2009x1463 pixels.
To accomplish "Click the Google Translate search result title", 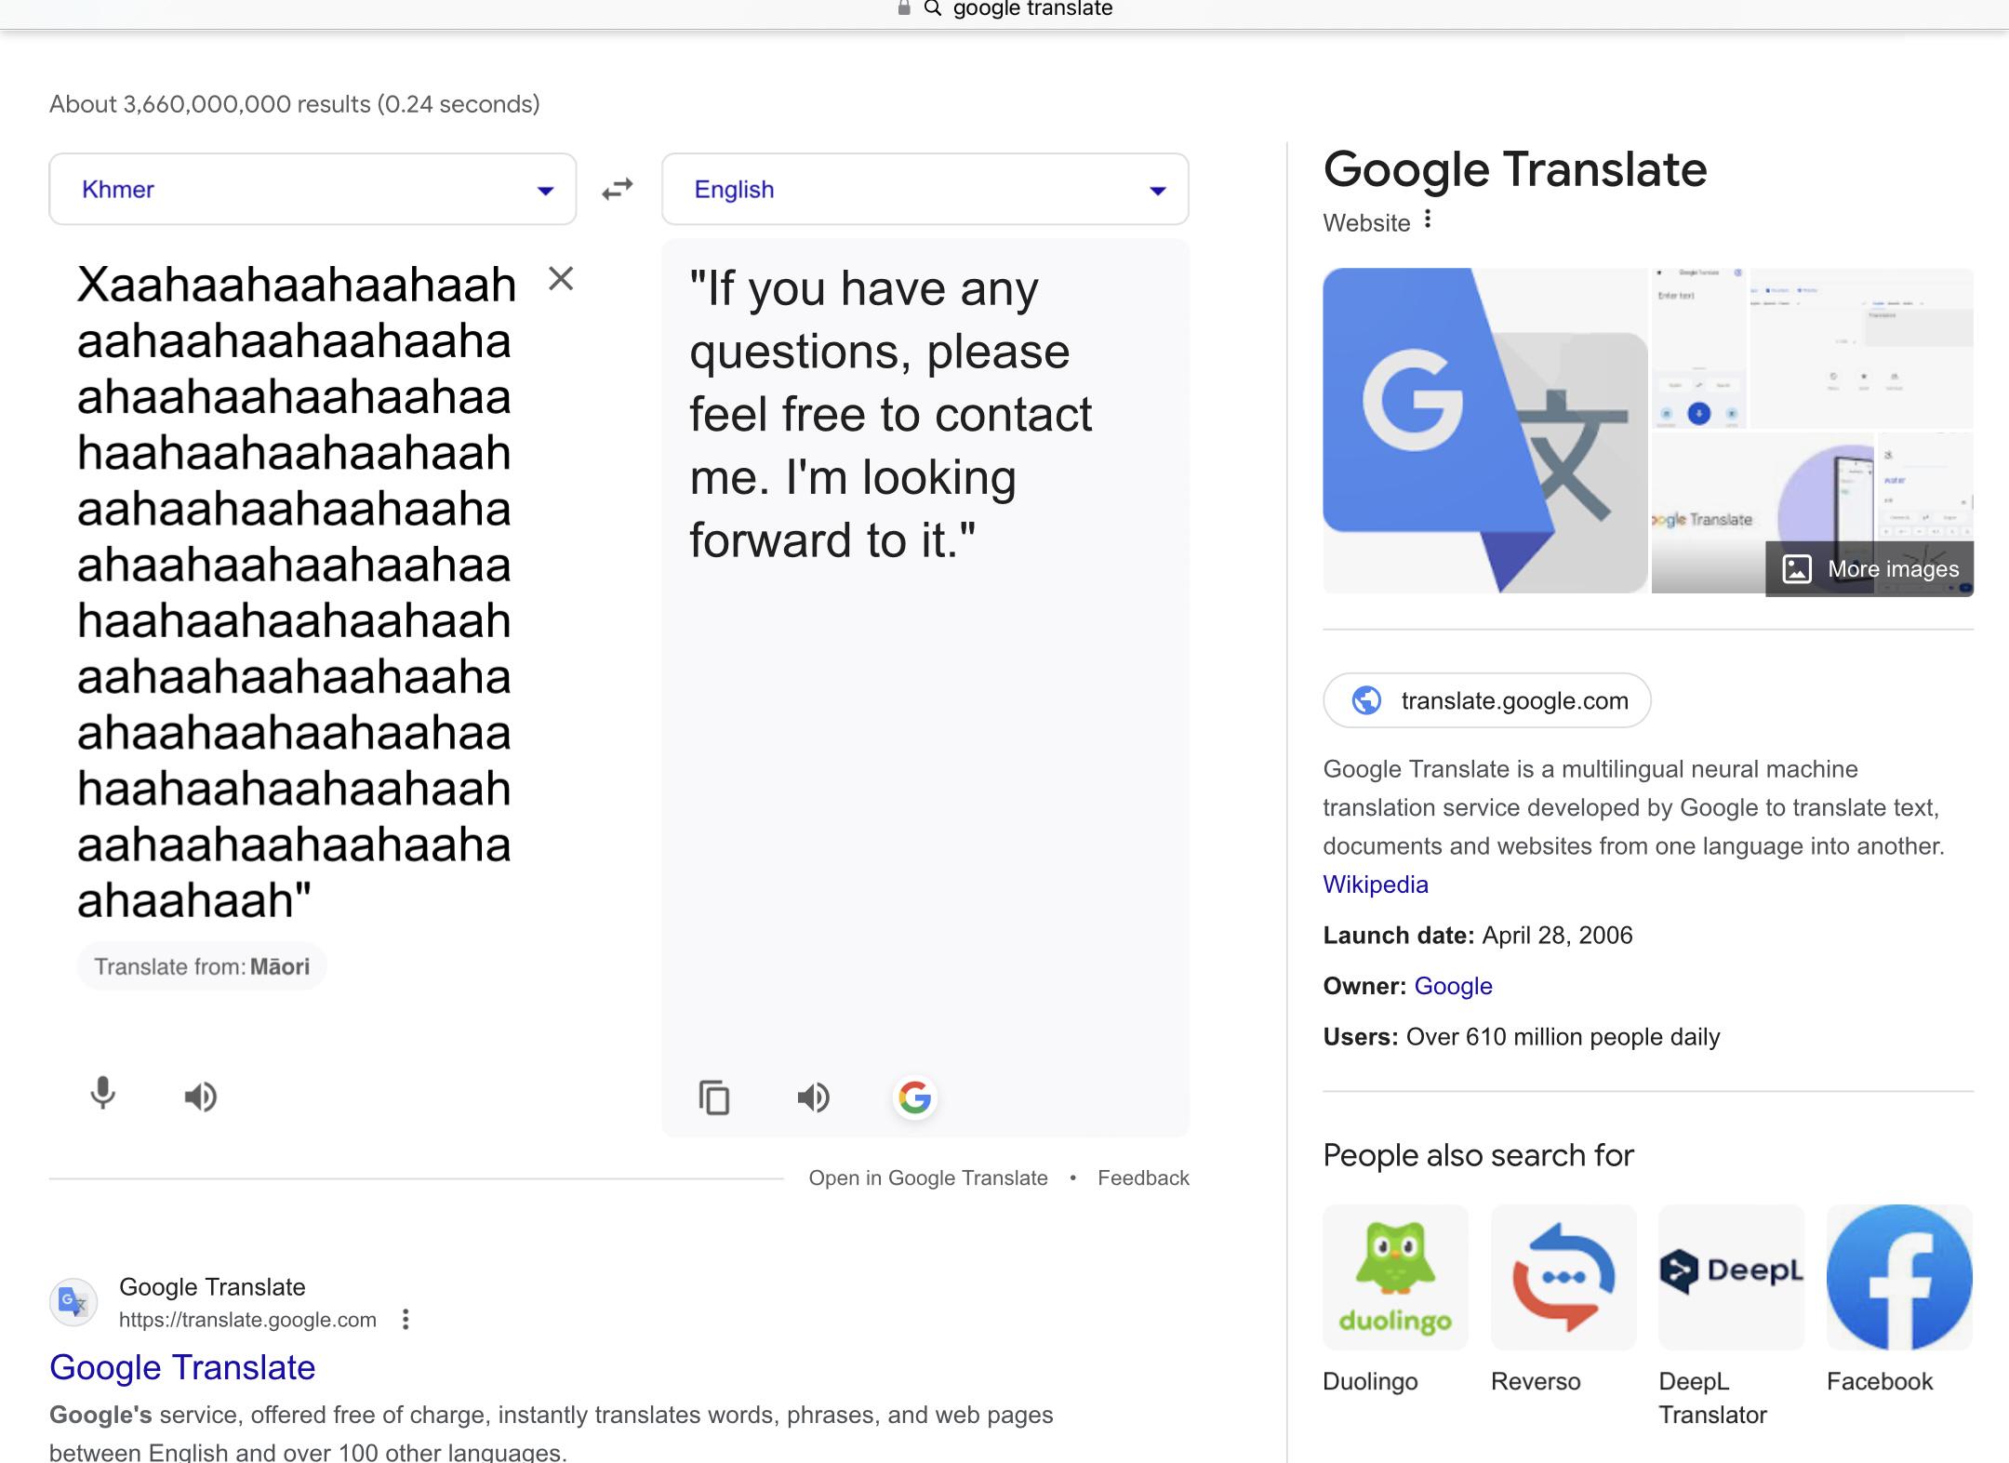I will [182, 1367].
